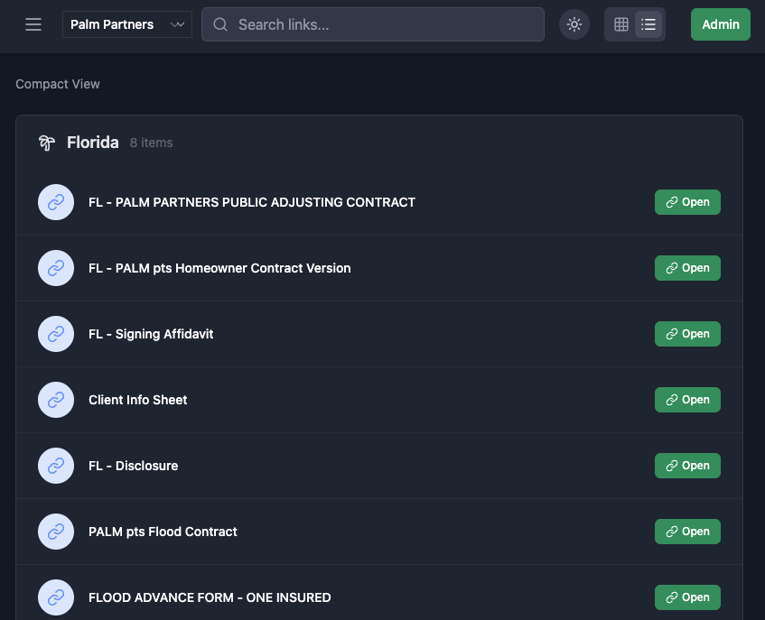Open the Palm Partners dropdown
Screen dimensions: 765x620
tap(126, 24)
